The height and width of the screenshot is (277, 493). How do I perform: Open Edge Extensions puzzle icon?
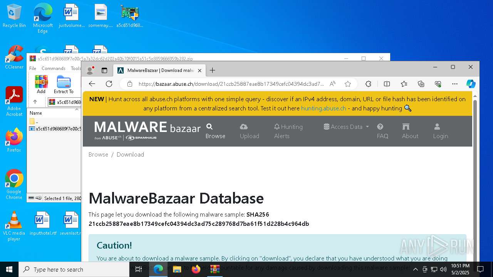368,84
